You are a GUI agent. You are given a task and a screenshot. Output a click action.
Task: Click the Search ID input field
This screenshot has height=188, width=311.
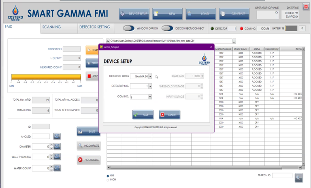tap(282, 175)
